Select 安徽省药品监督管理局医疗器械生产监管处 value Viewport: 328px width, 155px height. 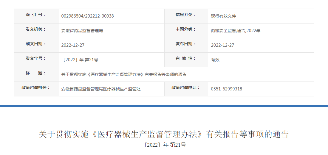pos(101,89)
